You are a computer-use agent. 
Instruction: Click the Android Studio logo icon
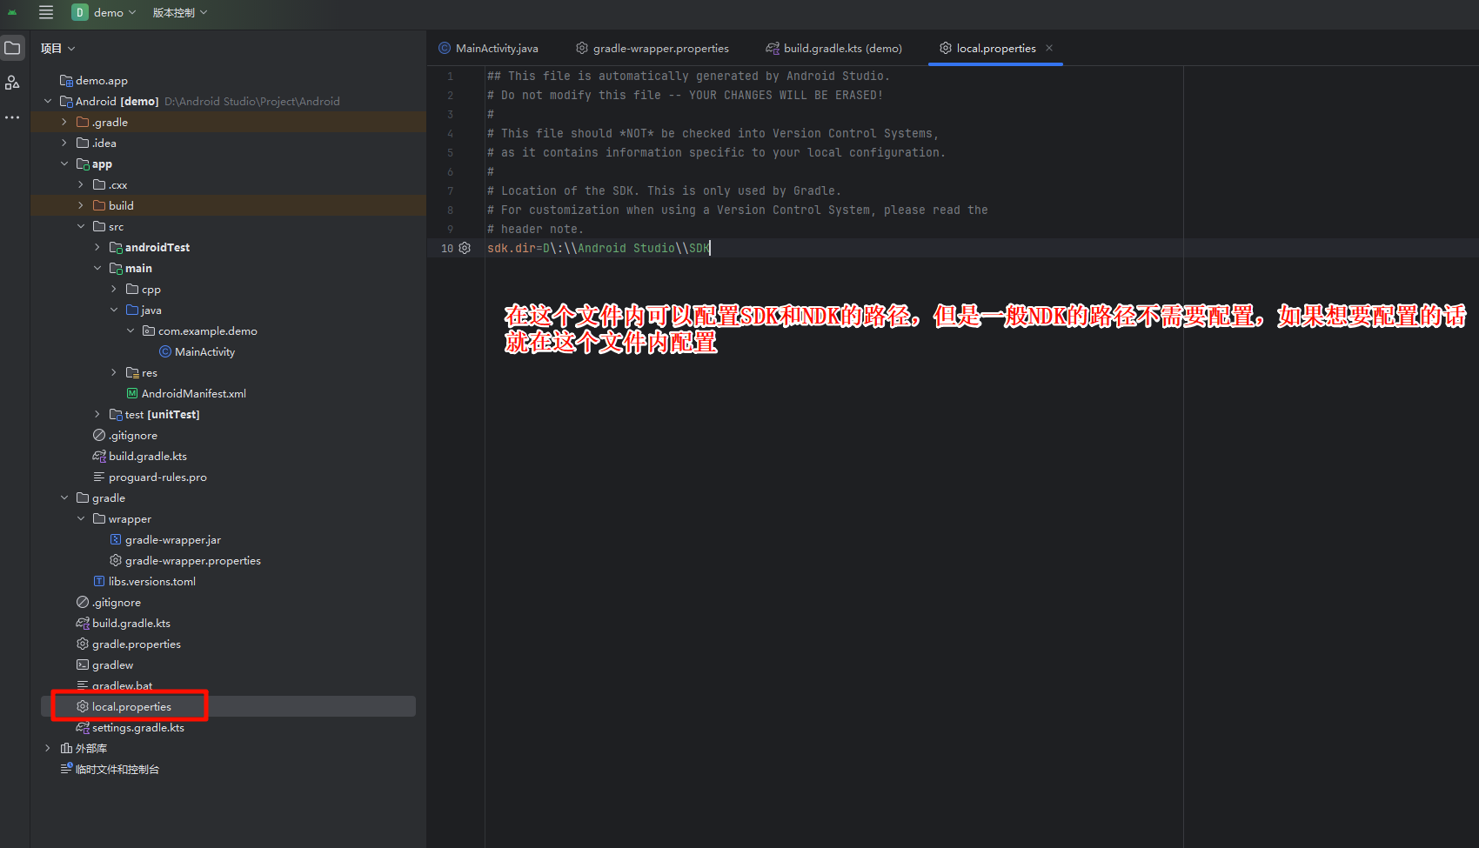pyautogui.click(x=12, y=12)
